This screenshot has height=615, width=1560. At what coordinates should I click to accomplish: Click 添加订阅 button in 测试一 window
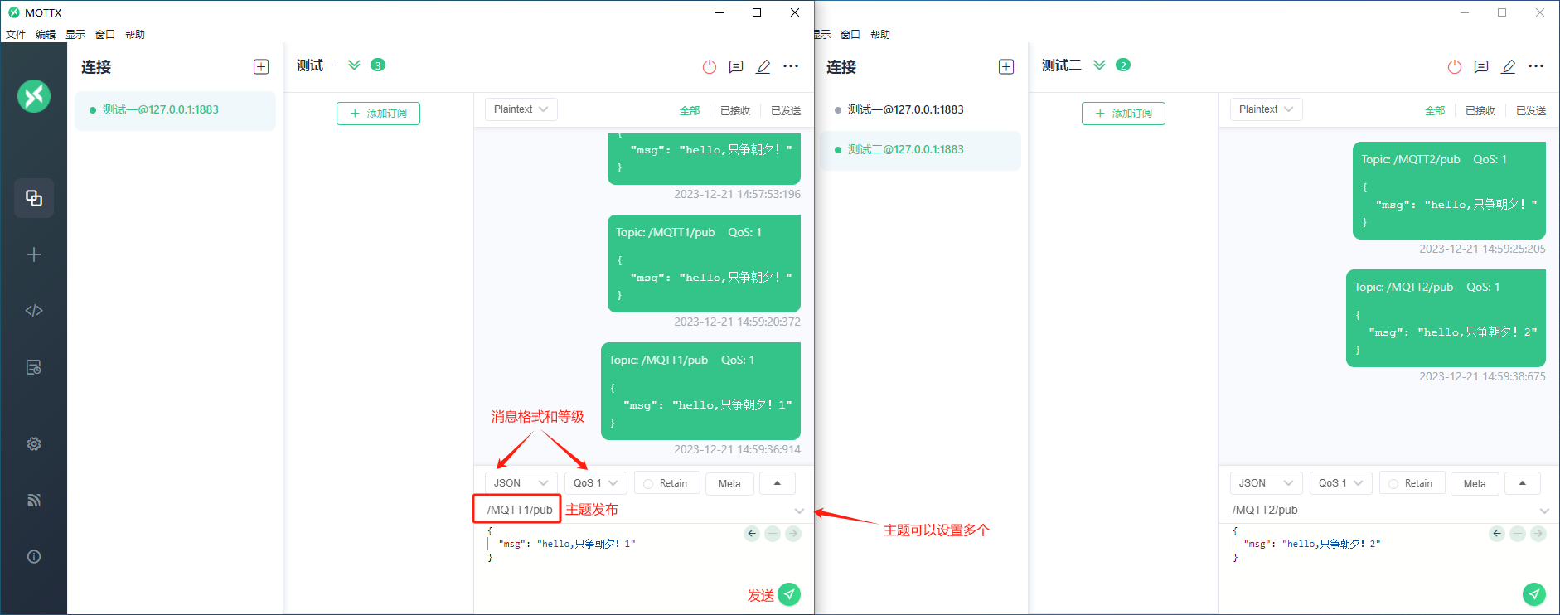point(378,114)
